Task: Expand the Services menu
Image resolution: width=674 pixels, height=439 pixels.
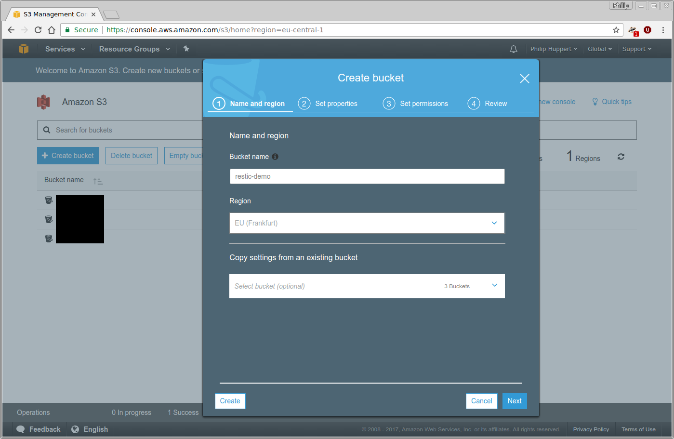Action: pos(65,49)
